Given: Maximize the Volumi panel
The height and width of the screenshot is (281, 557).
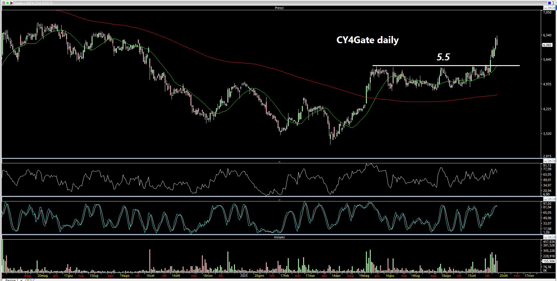Looking at the screenshot, I should 550,237.
